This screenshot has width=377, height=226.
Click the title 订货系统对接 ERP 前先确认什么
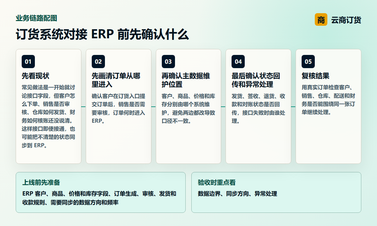coord(102,34)
